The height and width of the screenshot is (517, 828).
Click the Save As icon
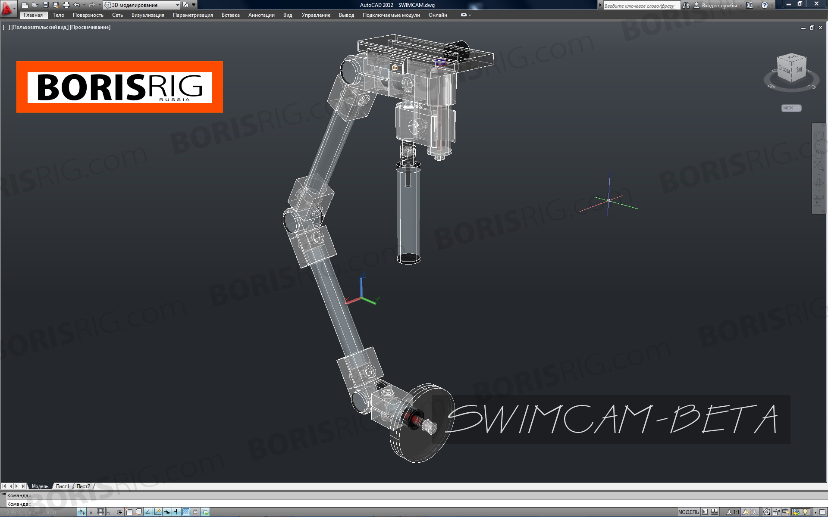56,5
